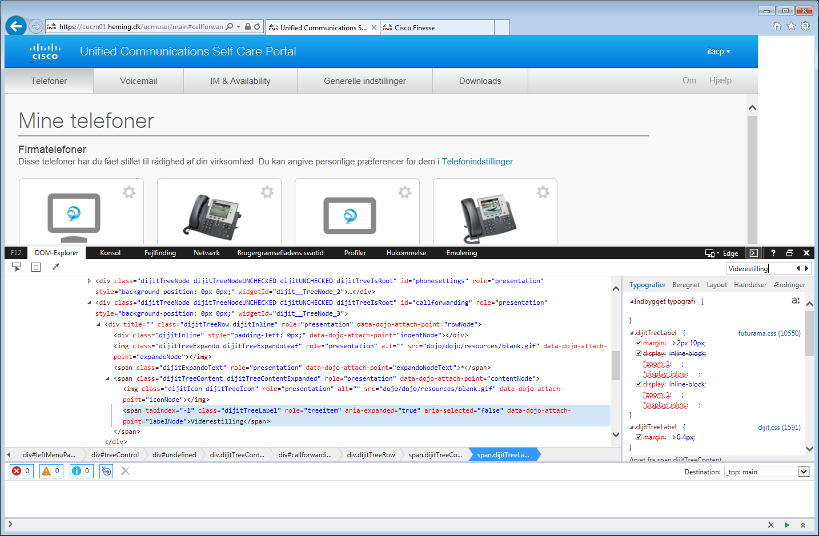Open the Destination target dropdown
This screenshot has height=536, width=819.
click(804, 471)
